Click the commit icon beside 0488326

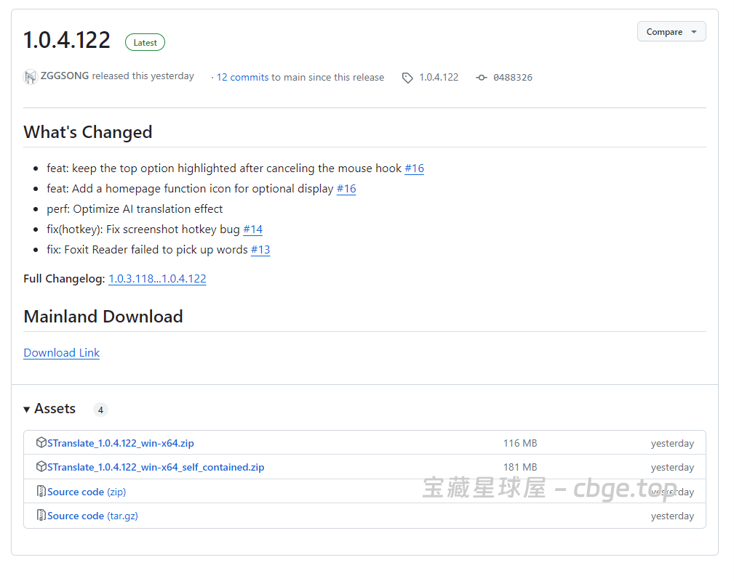tap(482, 77)
